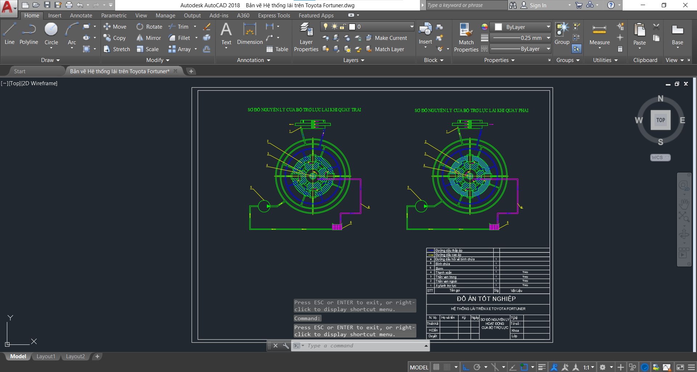This screenshot has width=697, height=372.
Task: Select the Line drawing tool
Action: [9, 34]
